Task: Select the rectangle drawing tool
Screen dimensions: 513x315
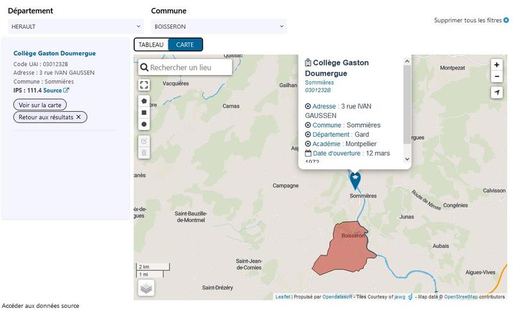Action: click(144, 113)
